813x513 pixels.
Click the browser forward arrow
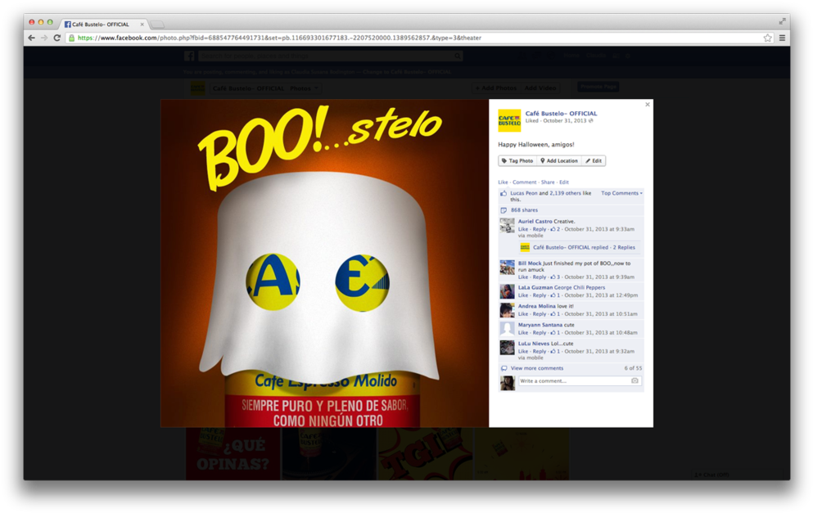coord(44,38)
